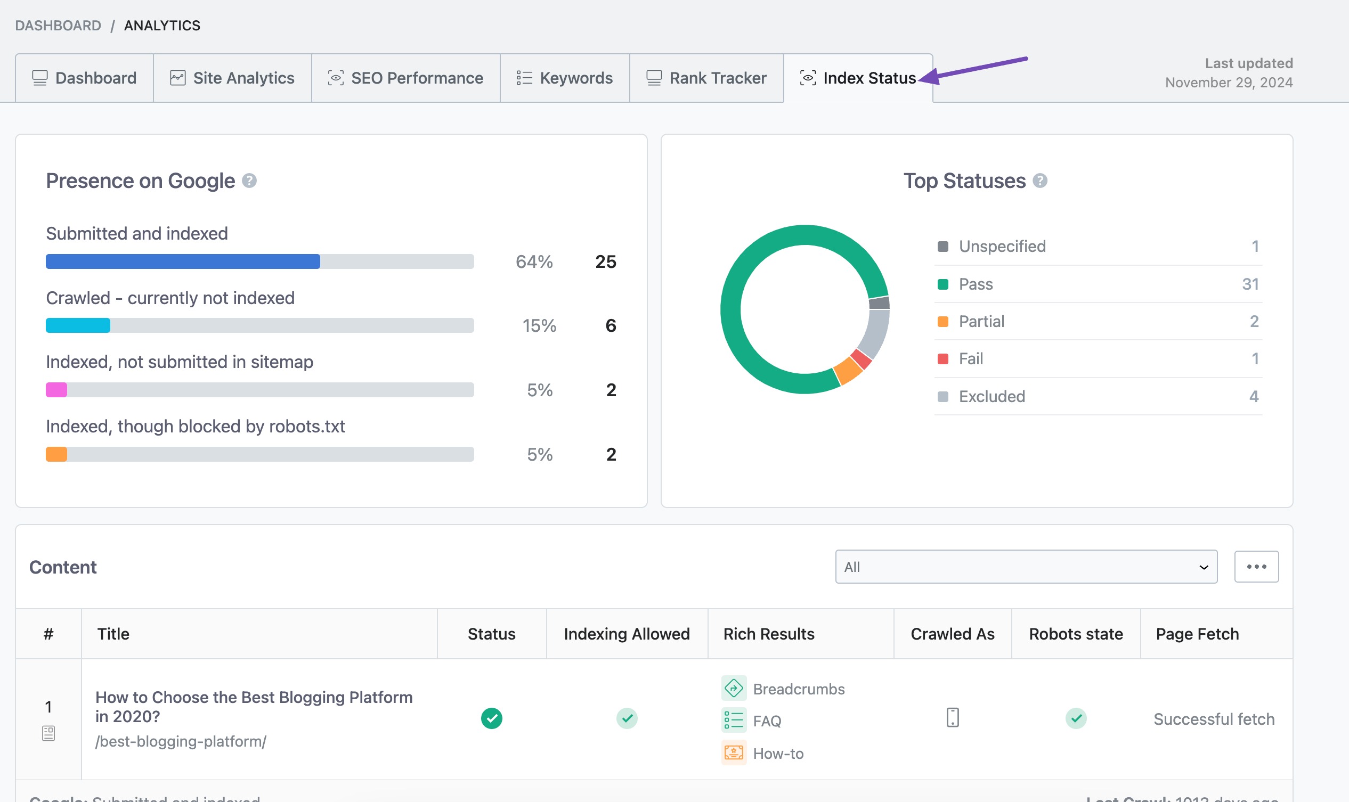Click the Submitted and indexed blue progress bar
Screen dimensions: 1349x802
(183, 261)
